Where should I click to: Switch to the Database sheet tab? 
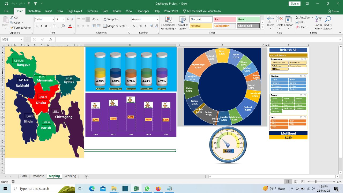click(38, 176)
